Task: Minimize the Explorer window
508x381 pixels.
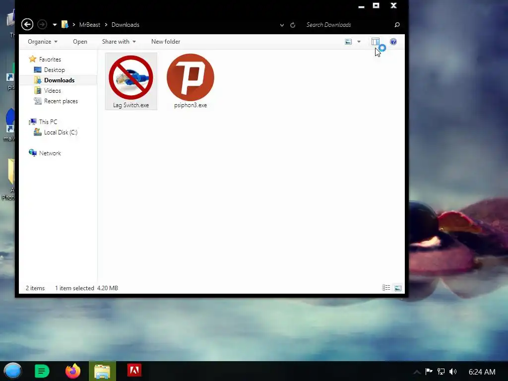Action: click(362, 6)
